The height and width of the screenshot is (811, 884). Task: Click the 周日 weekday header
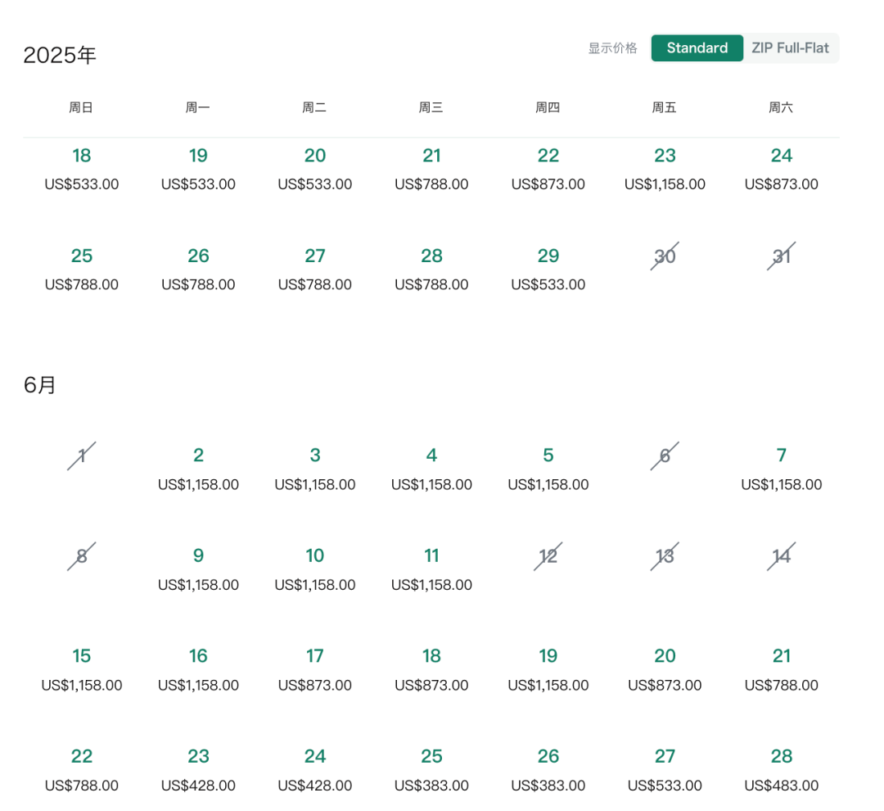(x=81, y=107)
